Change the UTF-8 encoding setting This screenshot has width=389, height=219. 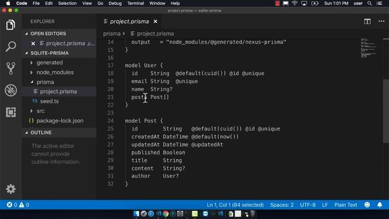pos(308,205)
